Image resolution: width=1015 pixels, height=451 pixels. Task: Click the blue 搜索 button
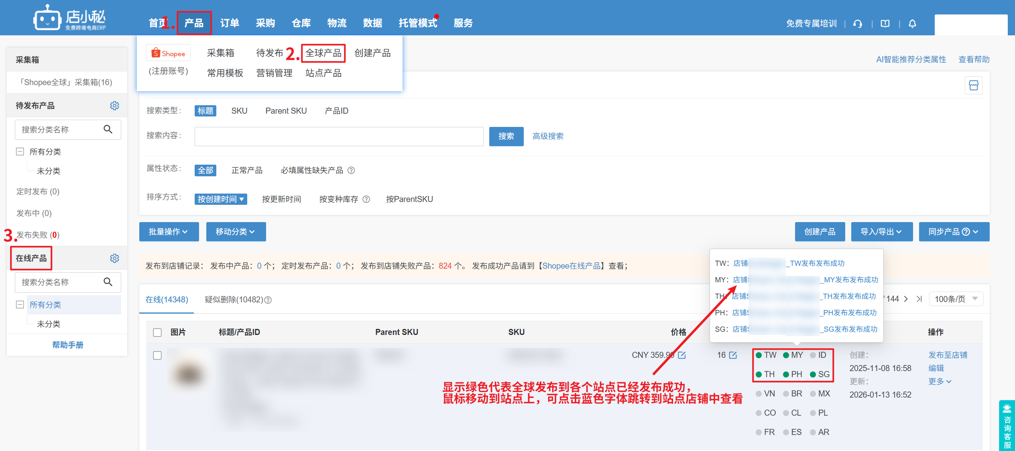pyautogui.click(x=506, y=136)
